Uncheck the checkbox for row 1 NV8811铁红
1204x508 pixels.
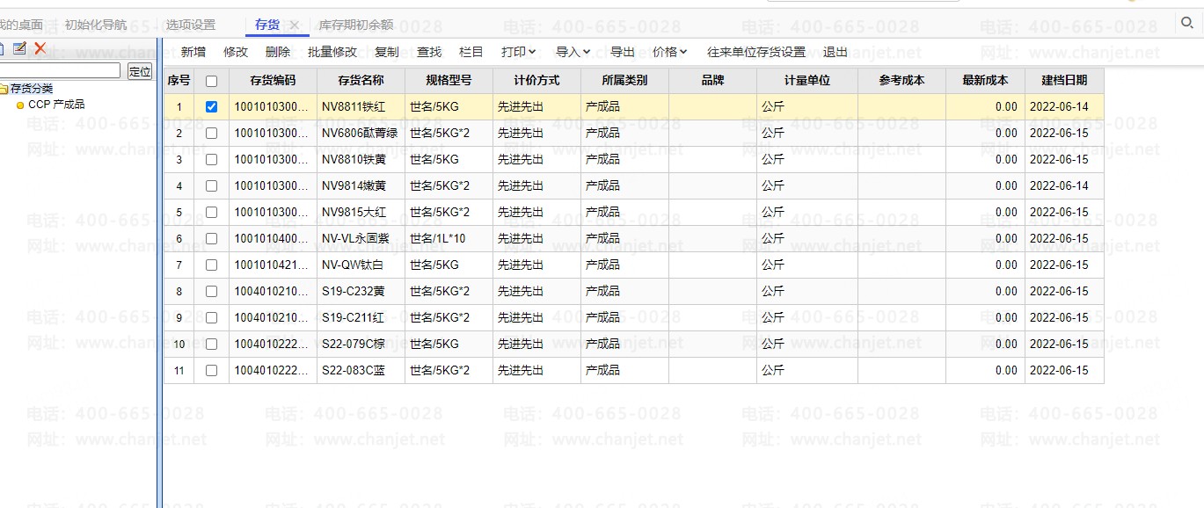211,107
